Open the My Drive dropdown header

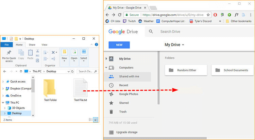tap(174, 45)
